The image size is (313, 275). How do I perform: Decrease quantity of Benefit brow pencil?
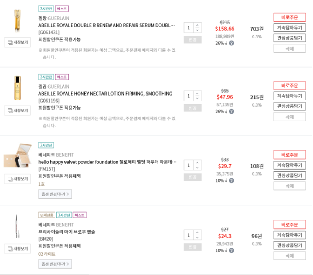click(198, 237)
